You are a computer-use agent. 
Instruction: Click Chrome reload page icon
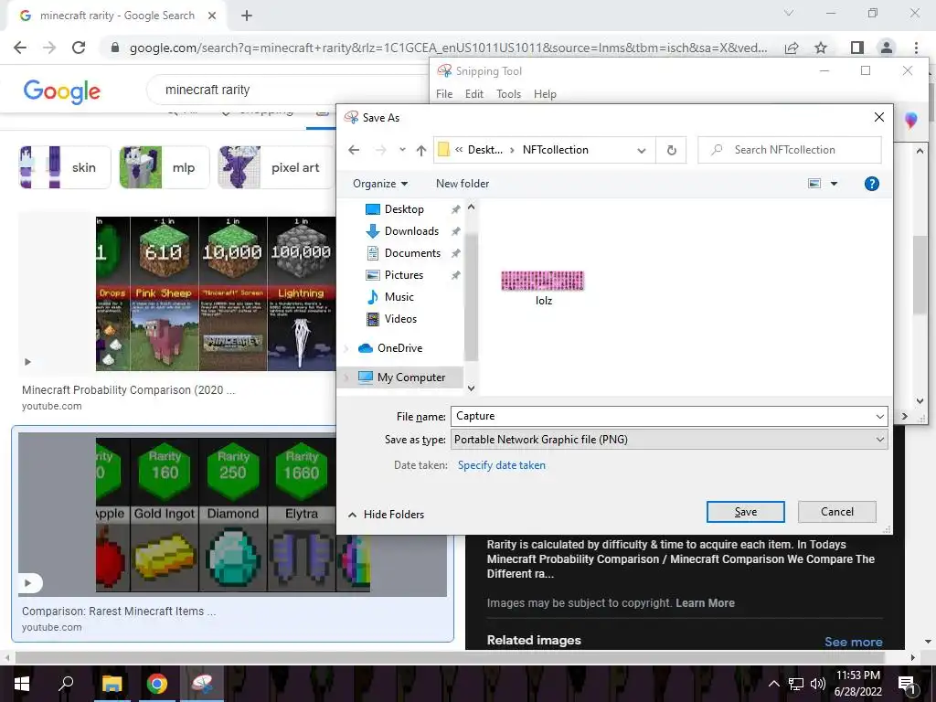(x=79, y=48)
